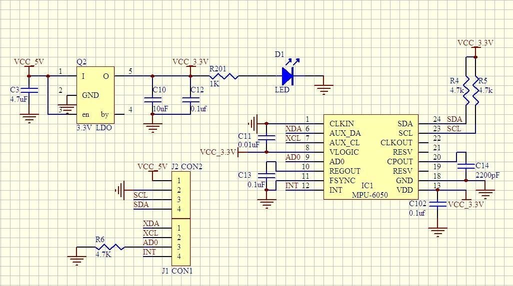
Task: Select the C13 0.1uF capacitor symbol
Action: coord(266,176)
